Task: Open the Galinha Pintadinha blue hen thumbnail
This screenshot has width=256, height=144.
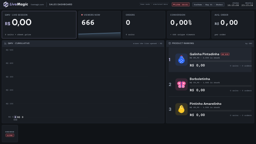Action: (181, 60)
